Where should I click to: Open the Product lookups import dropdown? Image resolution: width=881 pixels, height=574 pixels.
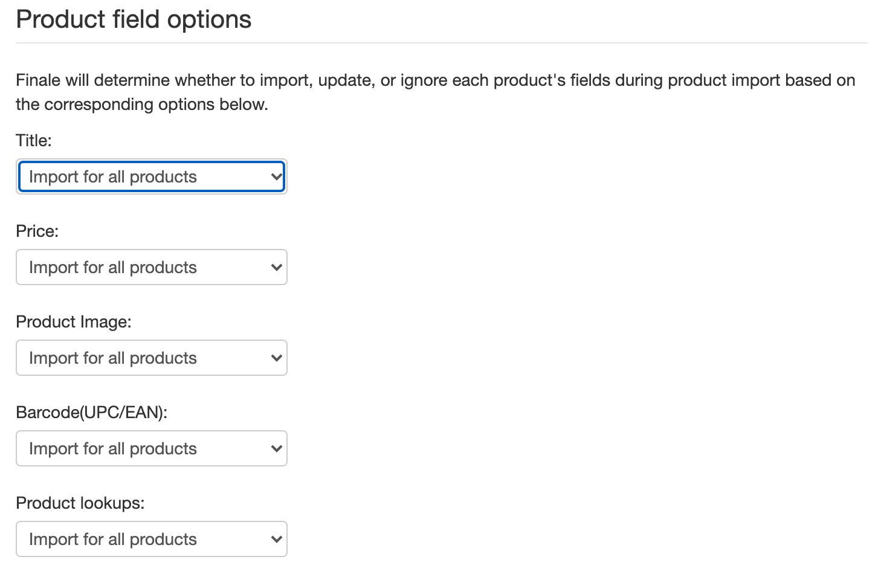[x=151, y=539]
